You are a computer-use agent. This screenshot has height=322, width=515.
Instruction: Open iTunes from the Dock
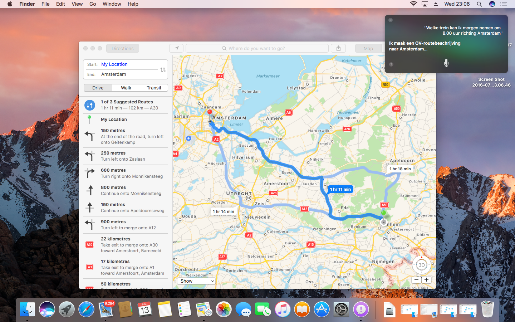click(x=283, y=309)
